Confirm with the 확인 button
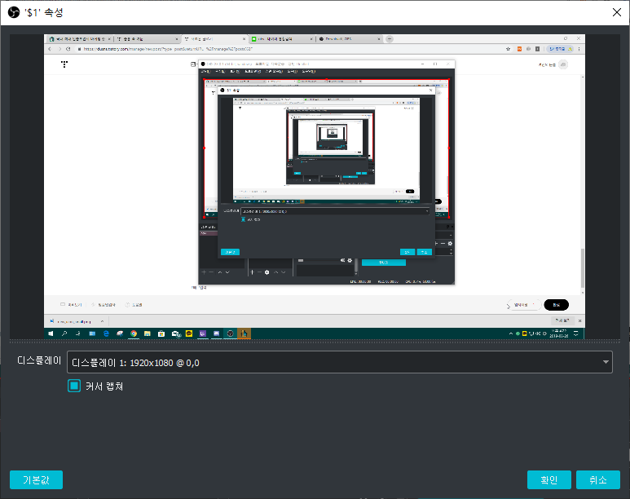Image resolution: width=630 pixels, height=499 pixels. (548, 479)
